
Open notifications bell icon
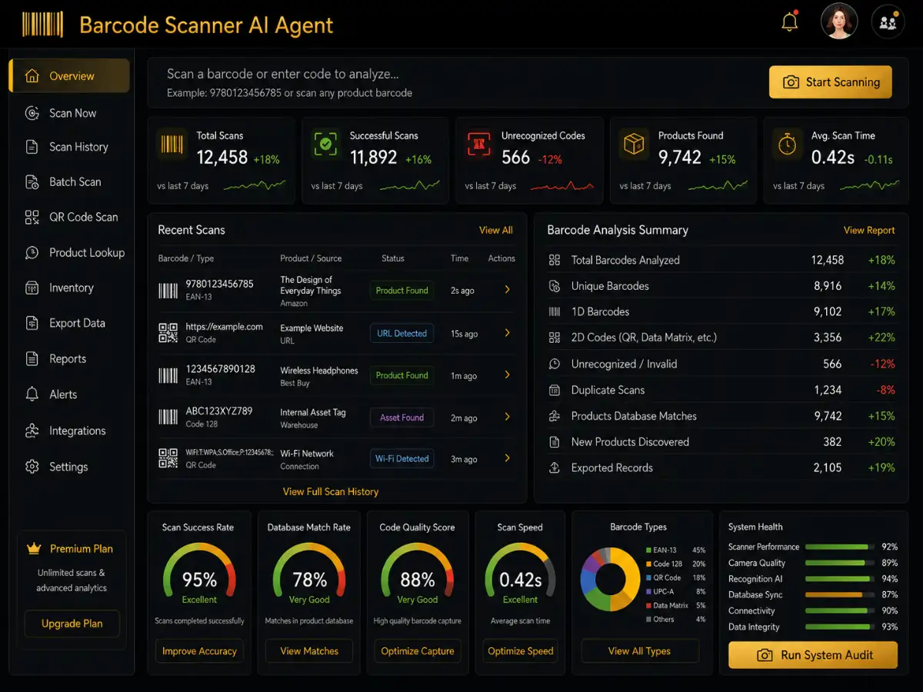tap(789, 22)
